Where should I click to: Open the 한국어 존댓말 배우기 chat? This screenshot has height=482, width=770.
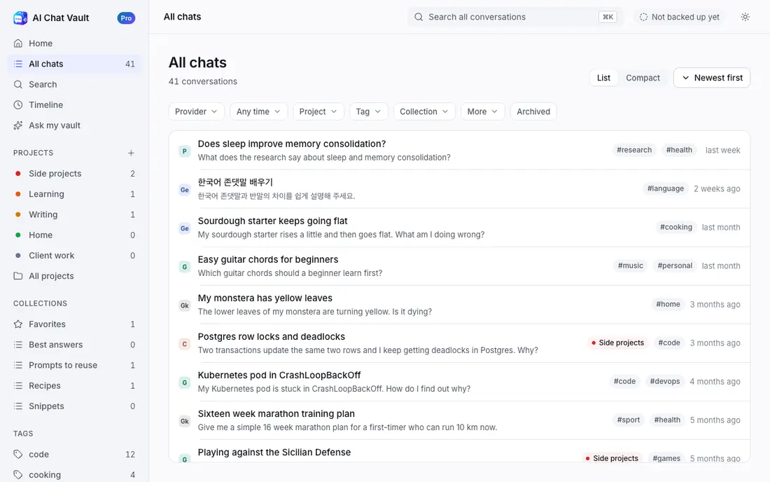pos(459,188)
